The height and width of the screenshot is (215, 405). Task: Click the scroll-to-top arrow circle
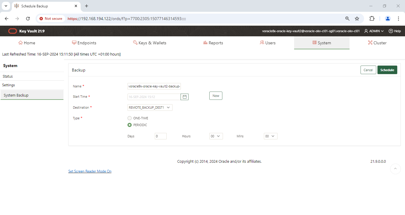[396, 169]
